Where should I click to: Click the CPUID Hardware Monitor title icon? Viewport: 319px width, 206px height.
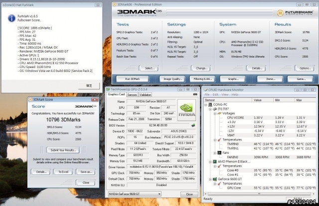click(x=205, y=90)
